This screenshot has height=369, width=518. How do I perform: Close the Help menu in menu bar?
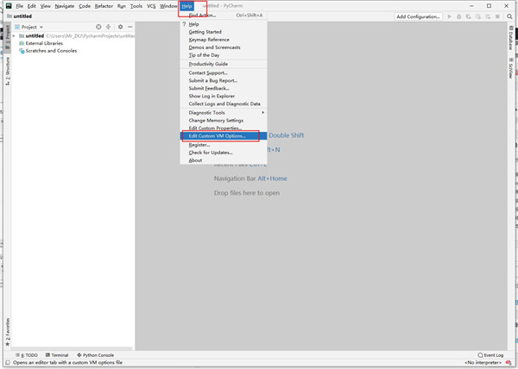(186, 6)
